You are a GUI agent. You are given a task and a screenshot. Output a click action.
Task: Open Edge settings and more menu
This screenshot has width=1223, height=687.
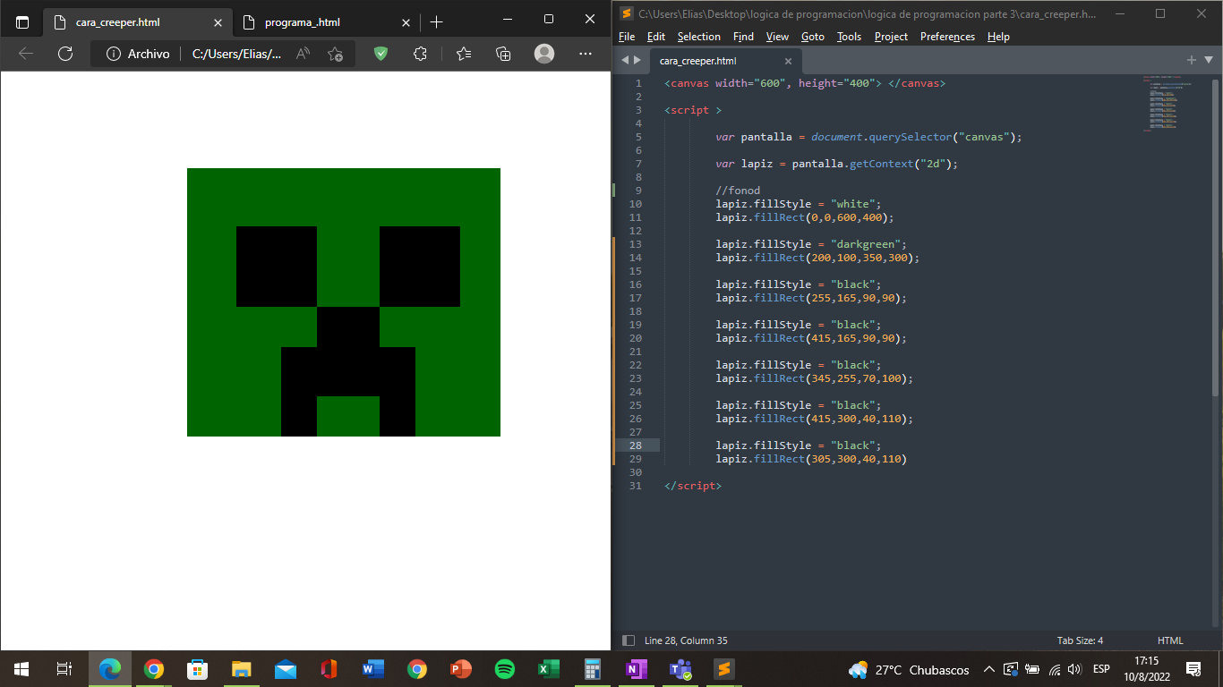click(x=586, y=54)
